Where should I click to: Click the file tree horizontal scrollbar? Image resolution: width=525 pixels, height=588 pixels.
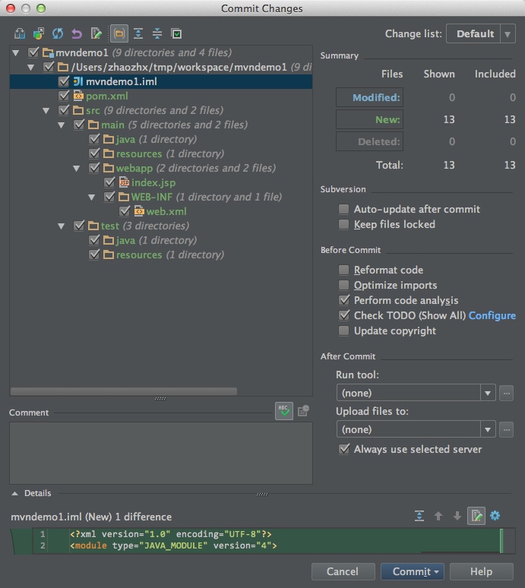click(124, 391)
